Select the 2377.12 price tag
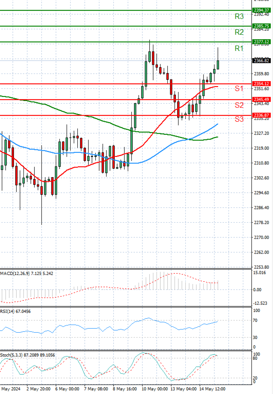 coord(261,42)
